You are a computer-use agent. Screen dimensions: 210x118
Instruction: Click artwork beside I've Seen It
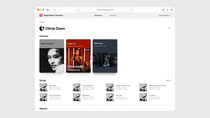pos(143,97)
